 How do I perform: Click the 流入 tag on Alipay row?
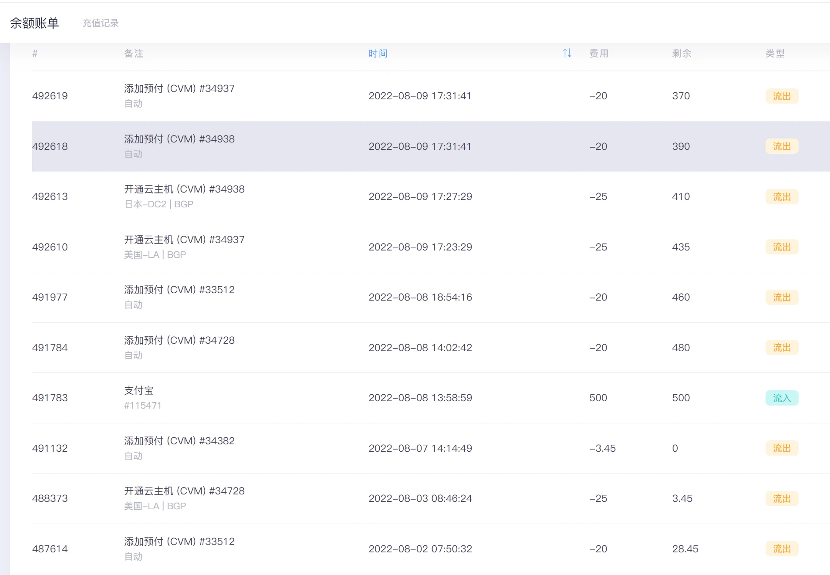(x=782, y=398)
